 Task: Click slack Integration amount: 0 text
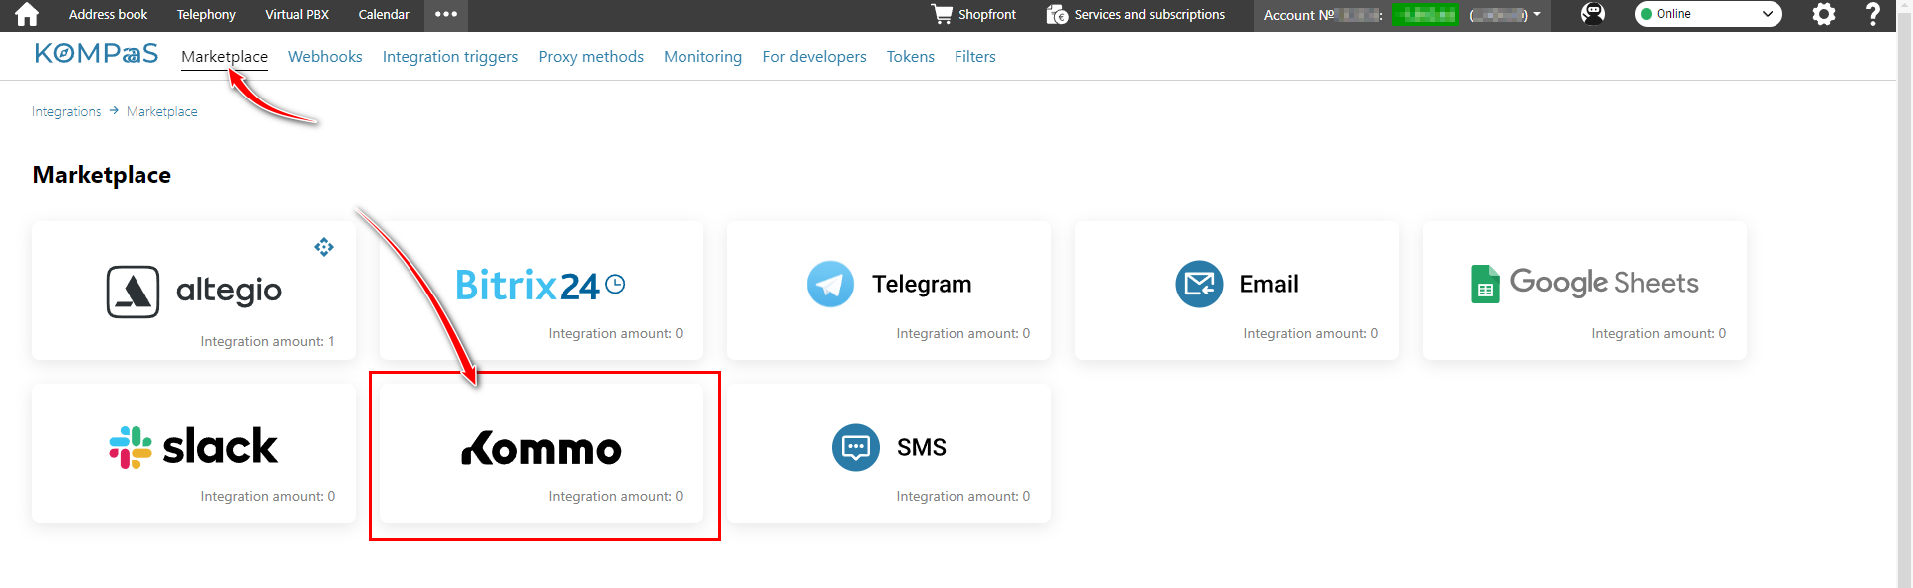(268, 496)
